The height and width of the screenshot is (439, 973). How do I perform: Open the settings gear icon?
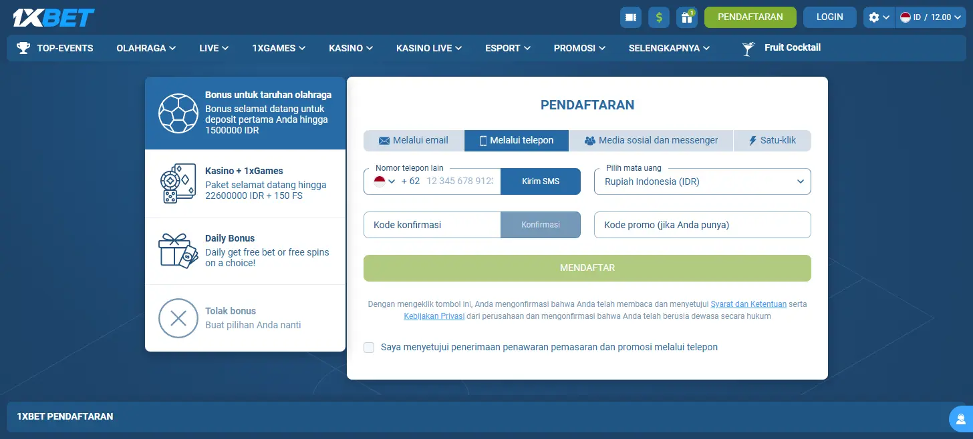pyautogui.click(x=878, y=17)
